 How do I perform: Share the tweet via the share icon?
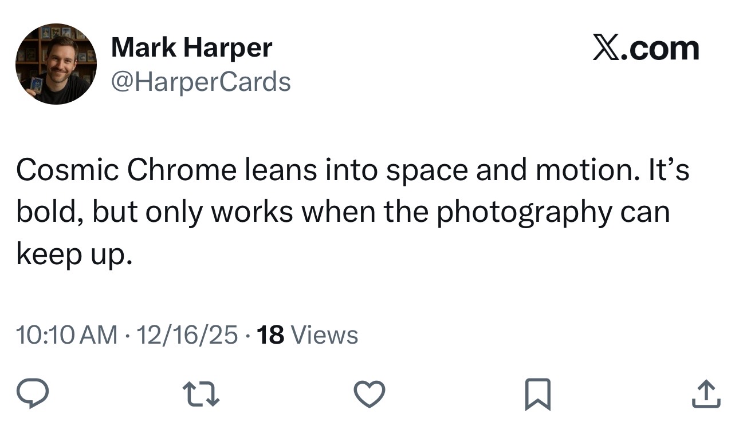[x=706, y=392]
